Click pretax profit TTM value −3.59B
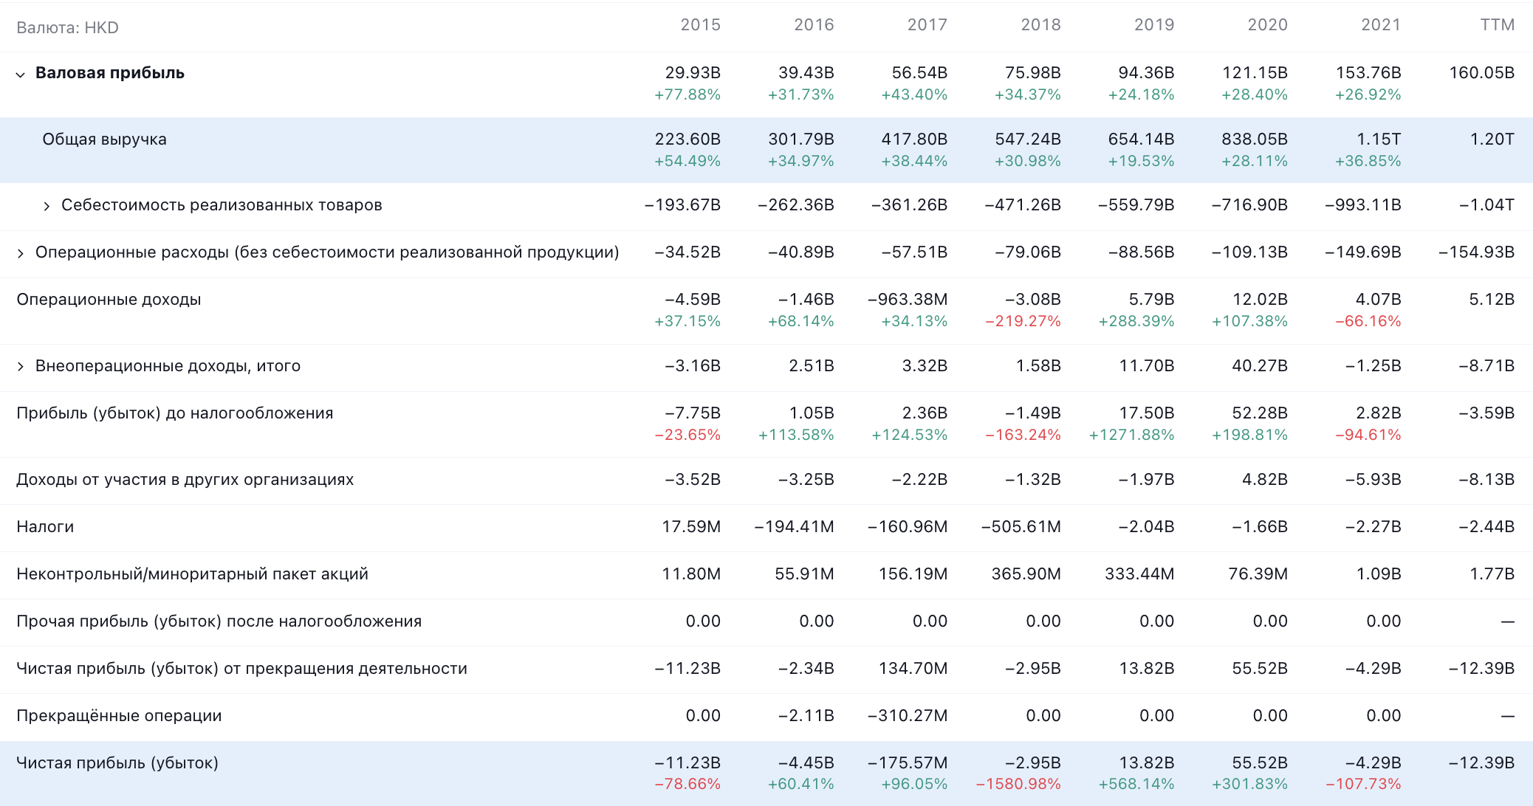 pyautogui.click(x=1486, y=413)
